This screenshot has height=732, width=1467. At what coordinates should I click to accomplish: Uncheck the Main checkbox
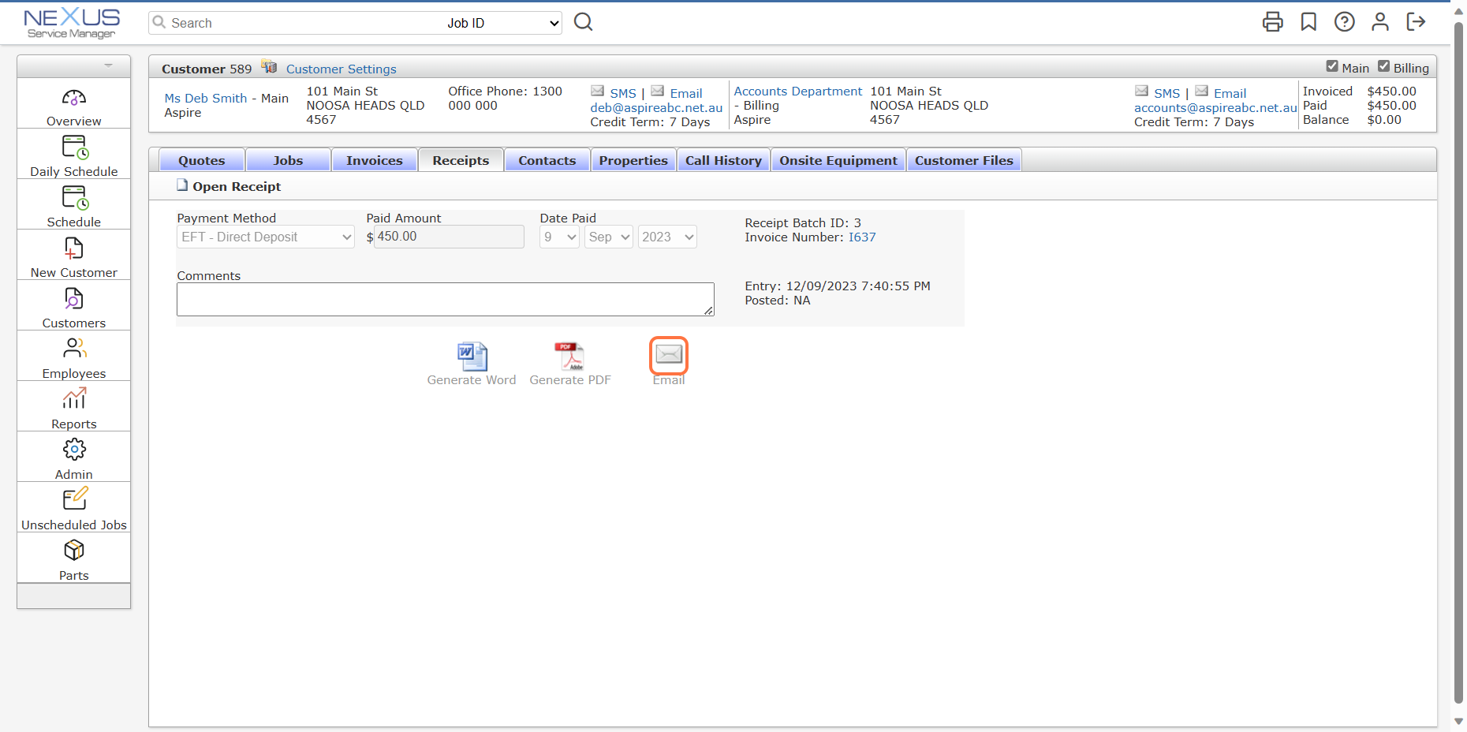1333,66
